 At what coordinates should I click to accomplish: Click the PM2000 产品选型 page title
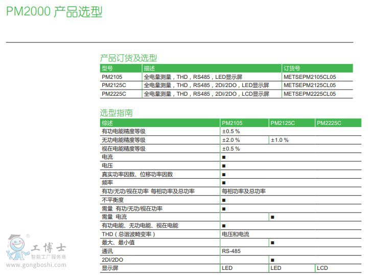54,12
